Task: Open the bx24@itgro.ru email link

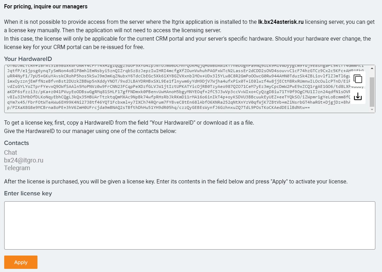Action: point(23,160)
